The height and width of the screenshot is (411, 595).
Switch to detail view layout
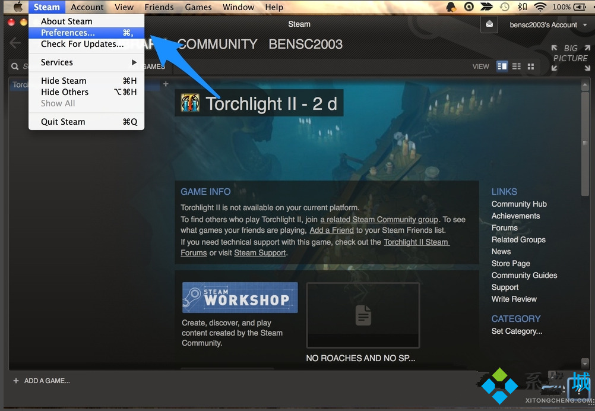pos(502,67)
